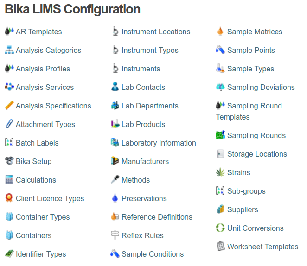Click the Analysis Categories hierarchy icon

[x=9, y=50]
